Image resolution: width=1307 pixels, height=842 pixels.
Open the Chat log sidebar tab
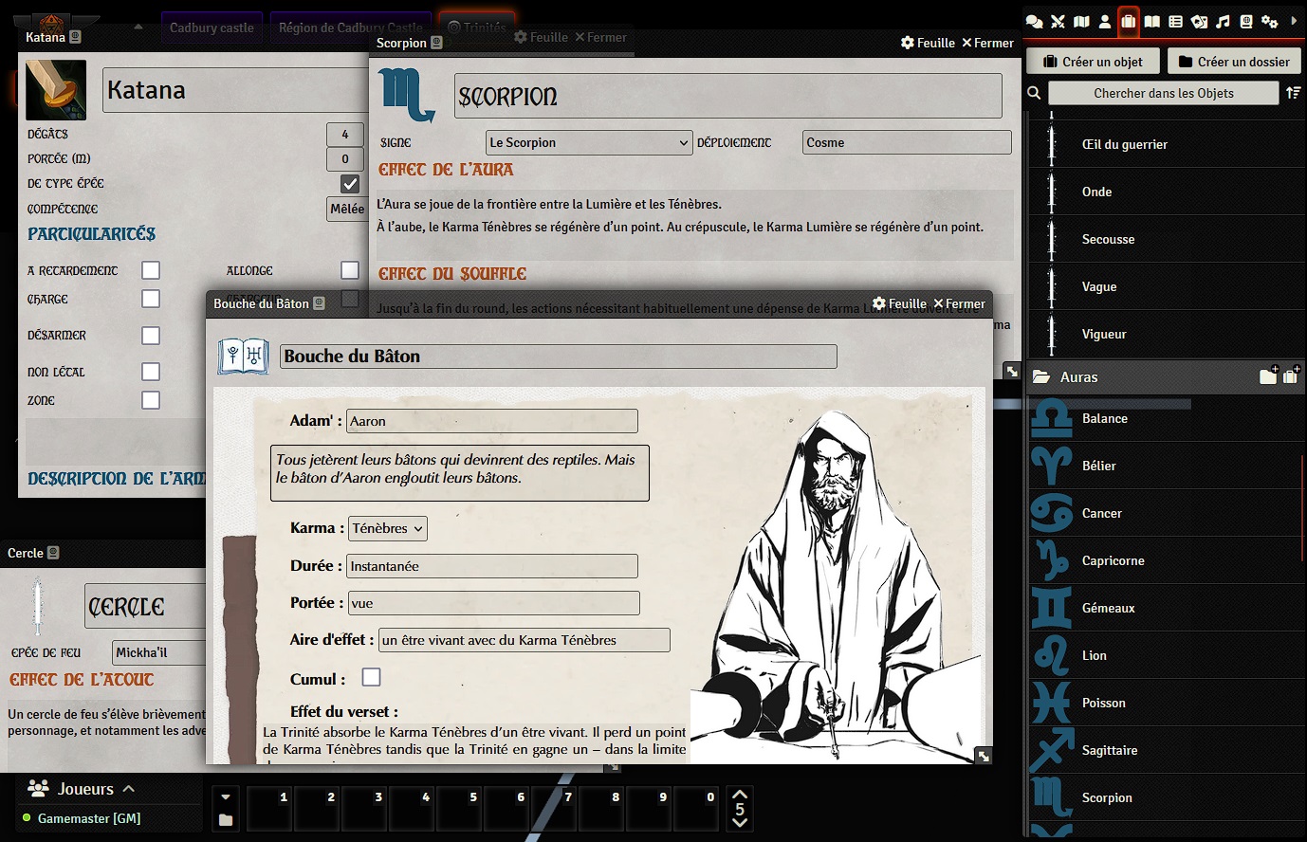click(x=1035, y=22)
